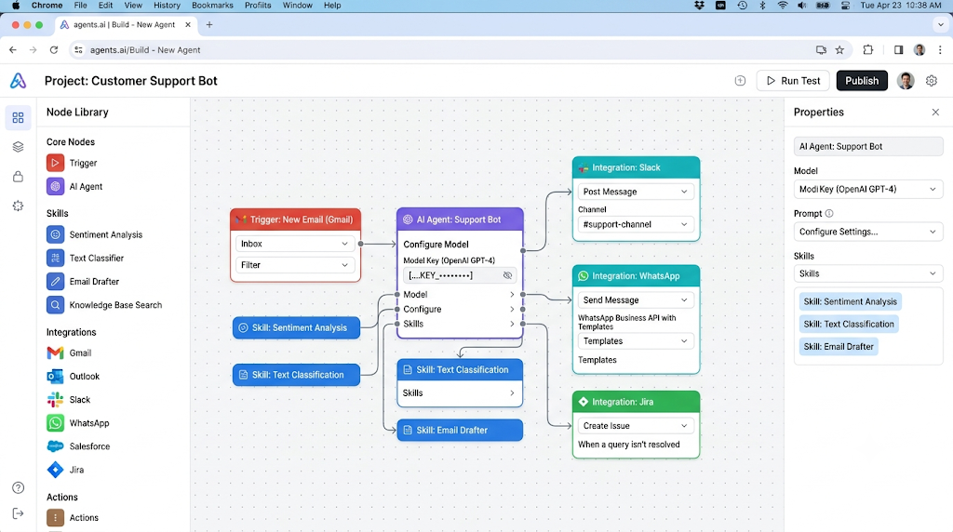Pick the Sentiment Analysis skill icon
The width and height of the screenshot is (953, 532).
pos(55,234)
